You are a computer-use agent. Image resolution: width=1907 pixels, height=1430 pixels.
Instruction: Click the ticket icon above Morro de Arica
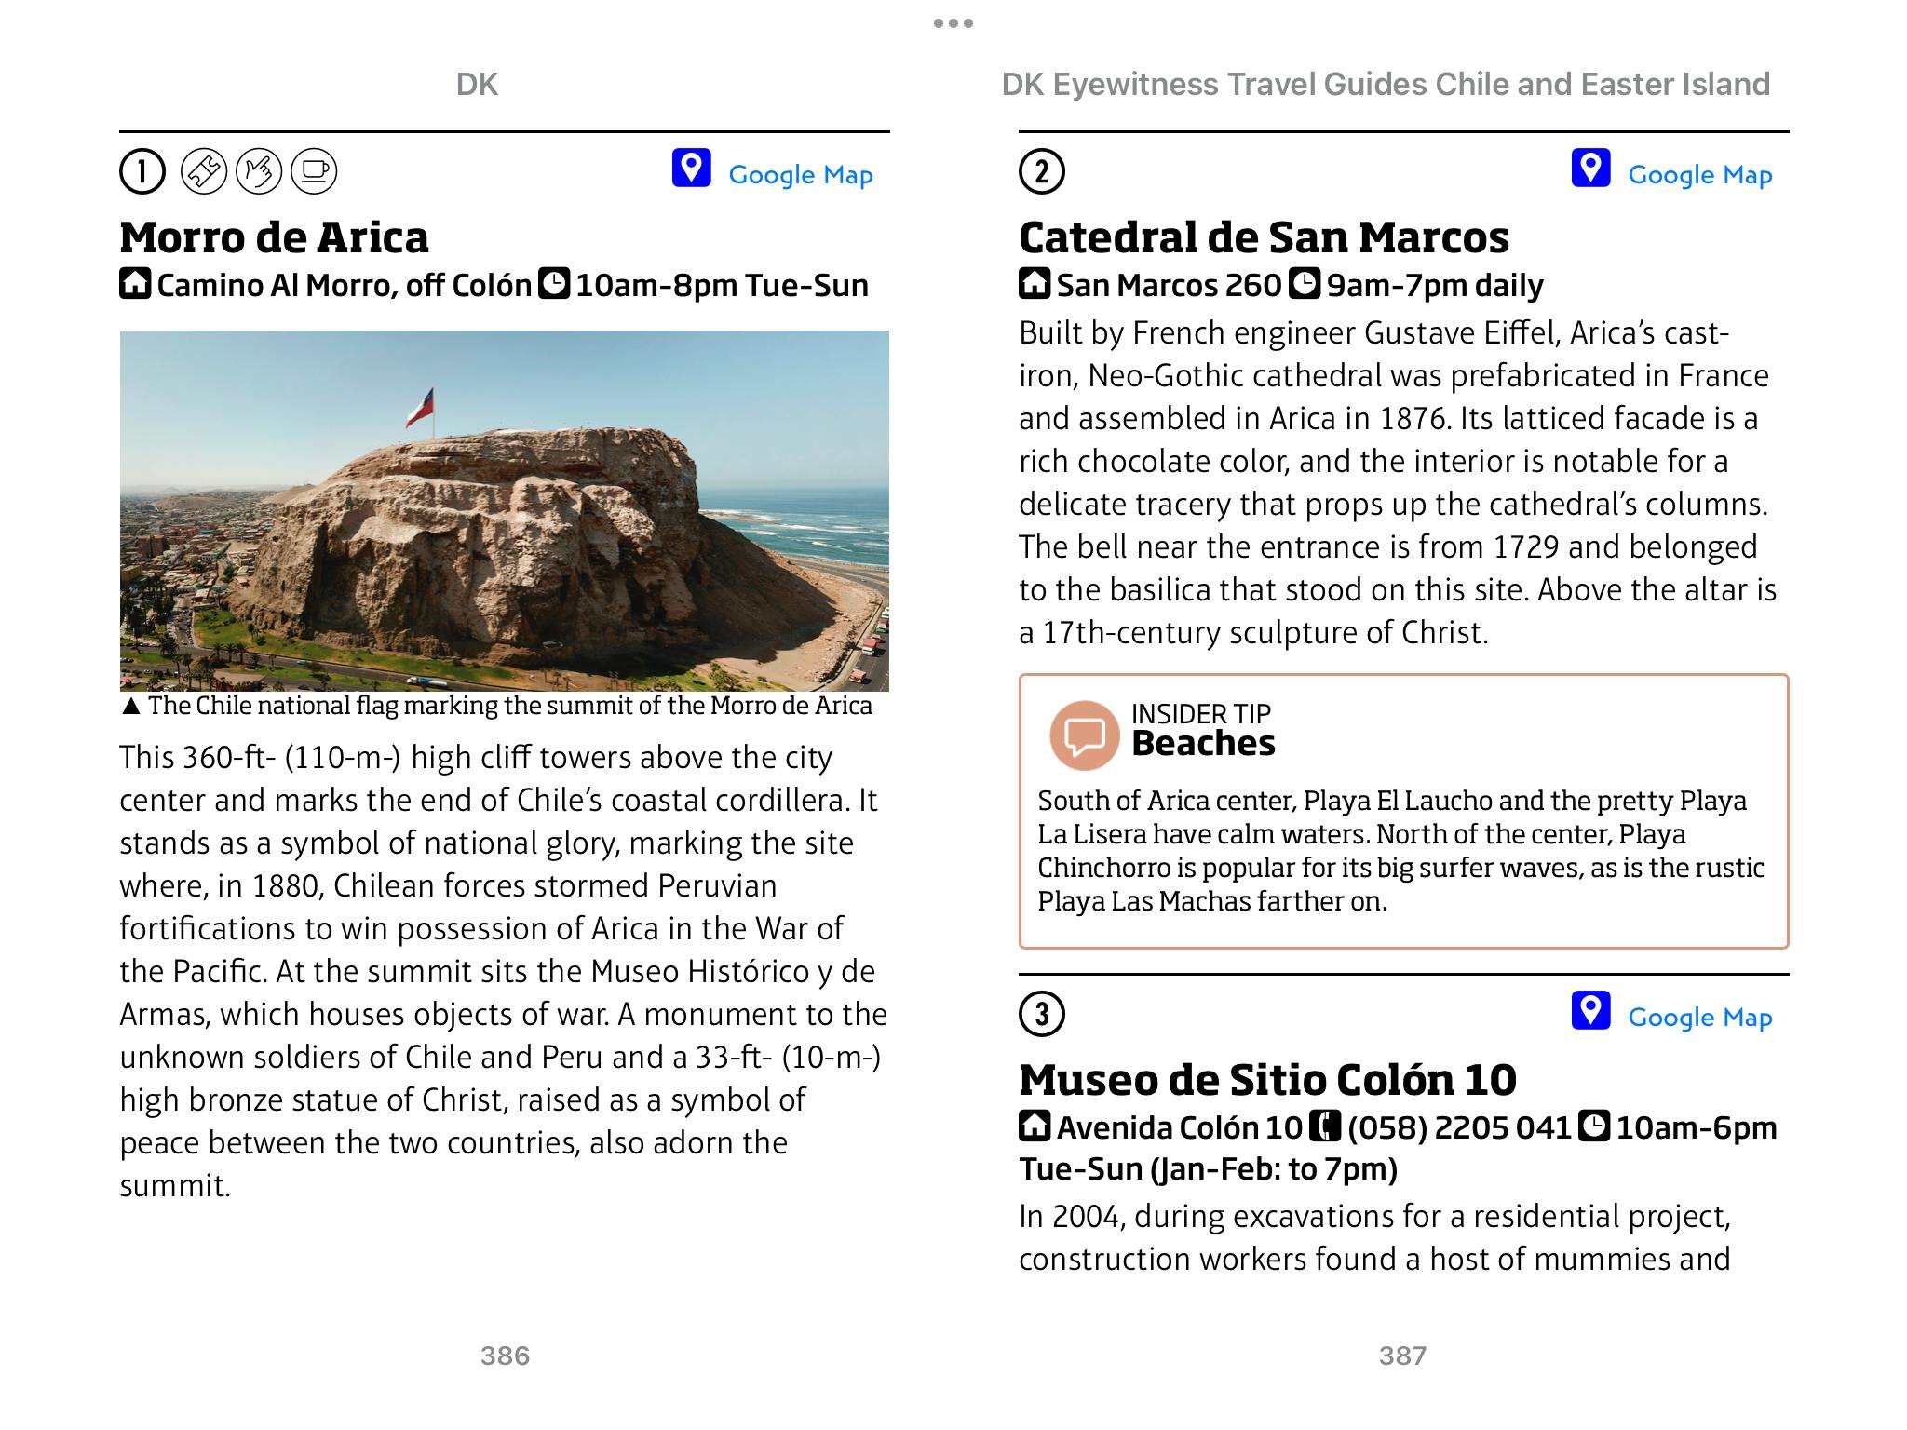(x=203, y=172)
